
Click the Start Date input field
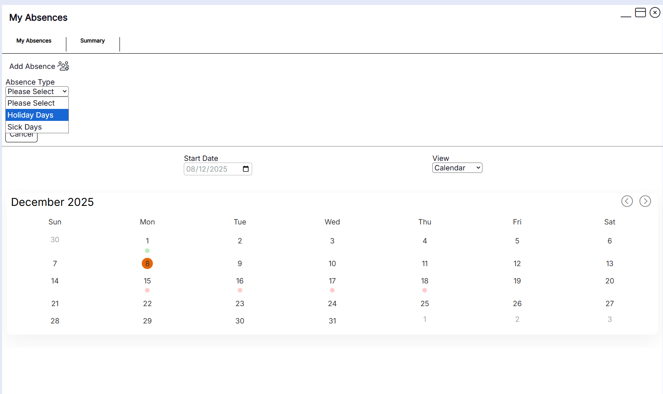(x=218, y=169)
